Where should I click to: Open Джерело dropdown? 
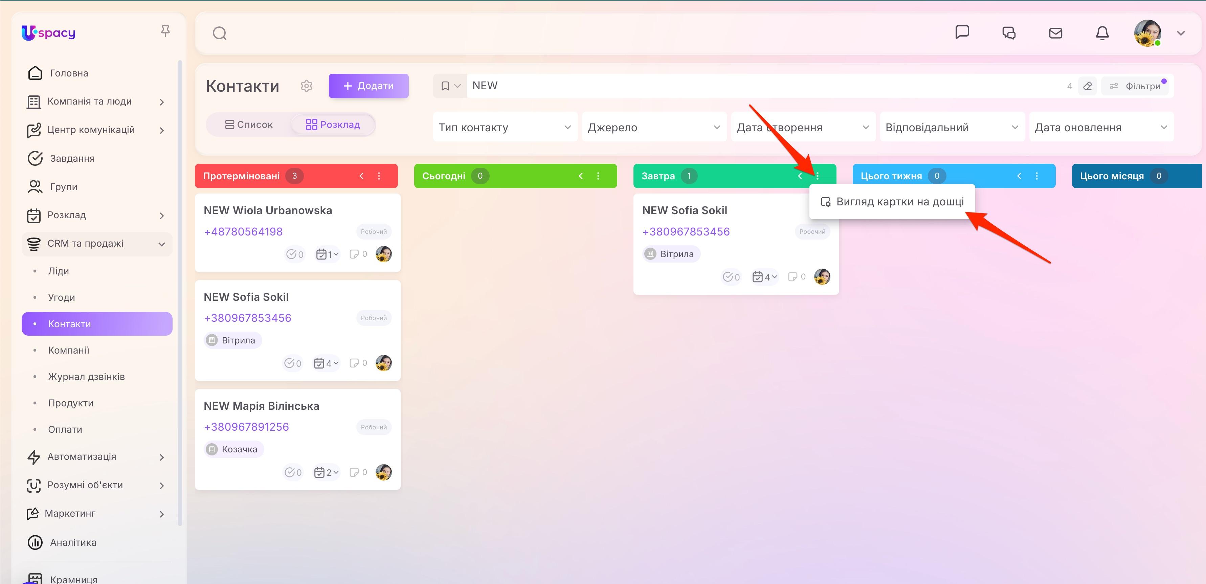tap(654, 127)
